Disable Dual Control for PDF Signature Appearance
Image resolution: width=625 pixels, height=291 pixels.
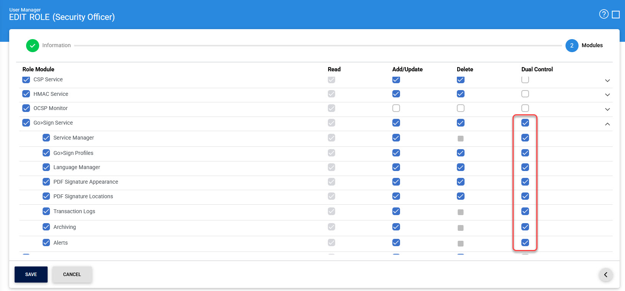(x=525, y=182)
